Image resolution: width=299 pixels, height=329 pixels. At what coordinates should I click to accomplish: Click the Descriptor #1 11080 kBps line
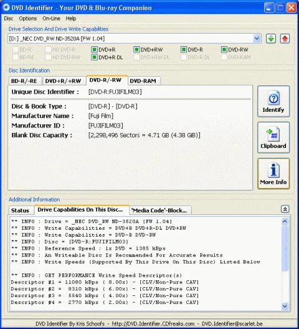click(105, 282)
